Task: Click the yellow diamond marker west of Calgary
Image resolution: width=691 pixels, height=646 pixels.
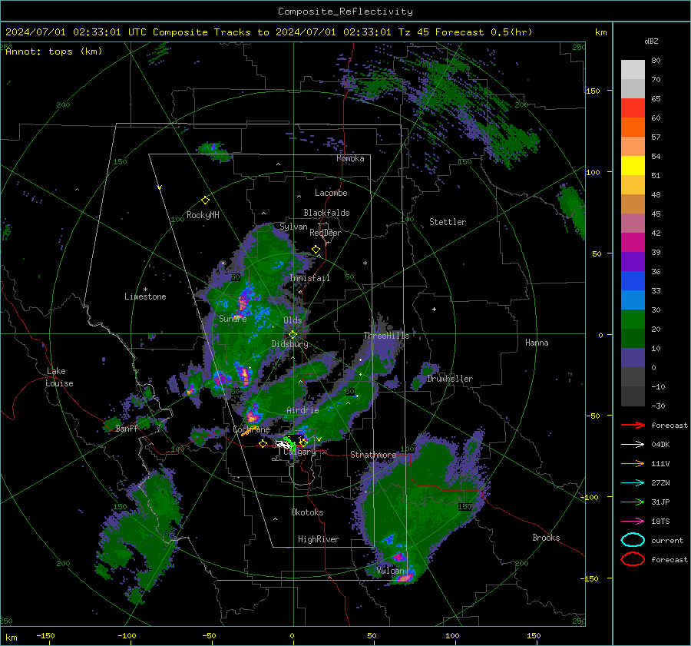Action: click(x=263, y=444)
